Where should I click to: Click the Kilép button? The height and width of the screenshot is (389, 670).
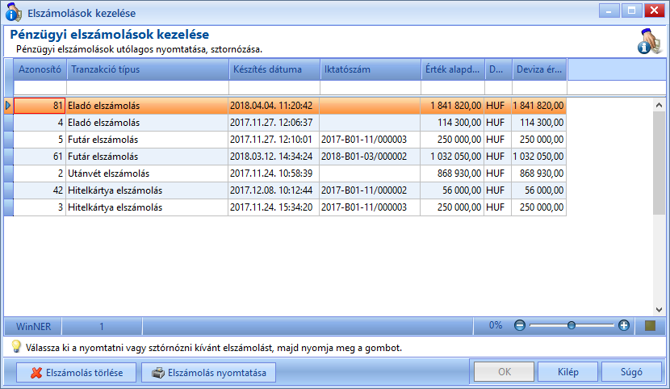coord(567,372)
